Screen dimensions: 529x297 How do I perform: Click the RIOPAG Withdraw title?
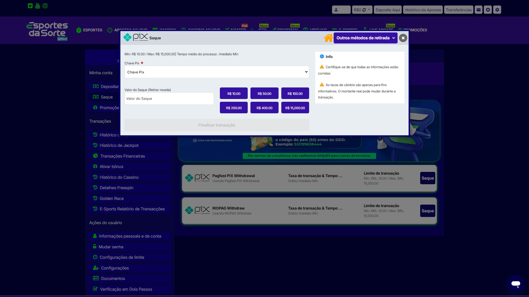(228, 208)
